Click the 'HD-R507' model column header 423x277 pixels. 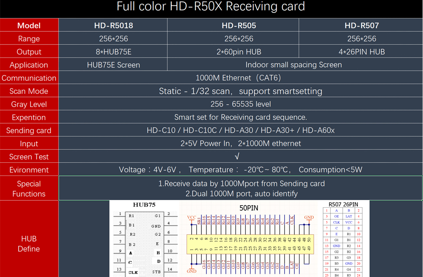pyautogui.click(x=362, y=25)
